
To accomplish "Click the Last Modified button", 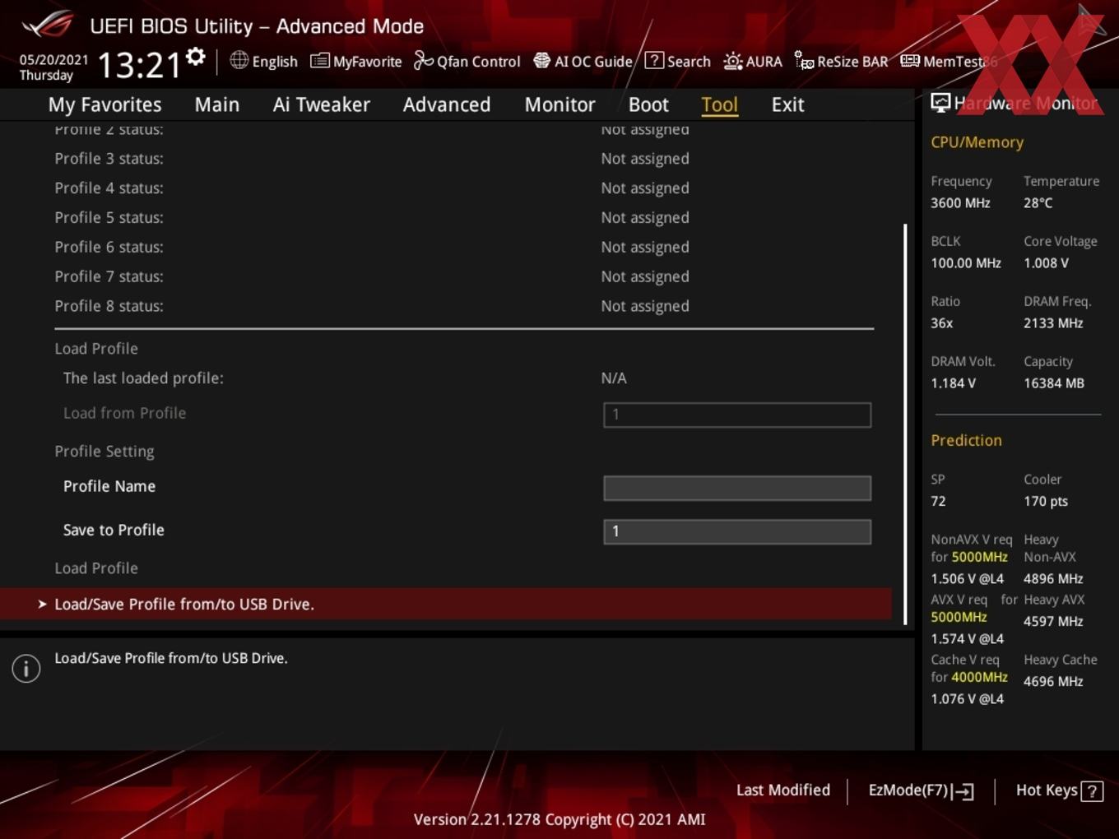I will click(x=783, y=790).
